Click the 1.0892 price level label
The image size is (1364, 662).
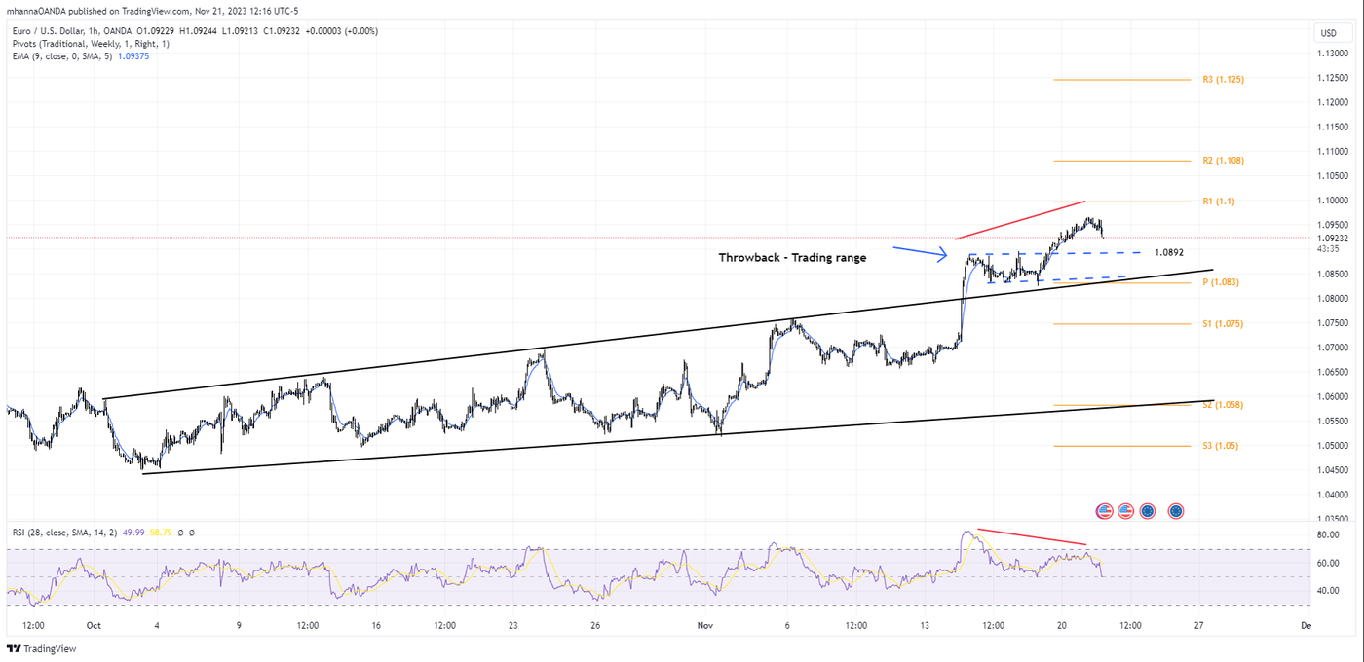(1169, 252)
